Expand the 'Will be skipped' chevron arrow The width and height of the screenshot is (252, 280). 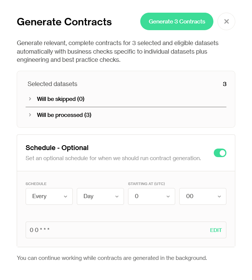click(30, 99)
